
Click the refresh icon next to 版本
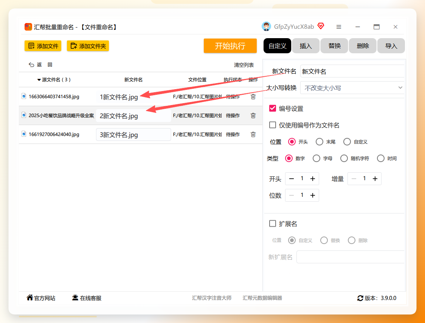[360, 298]
